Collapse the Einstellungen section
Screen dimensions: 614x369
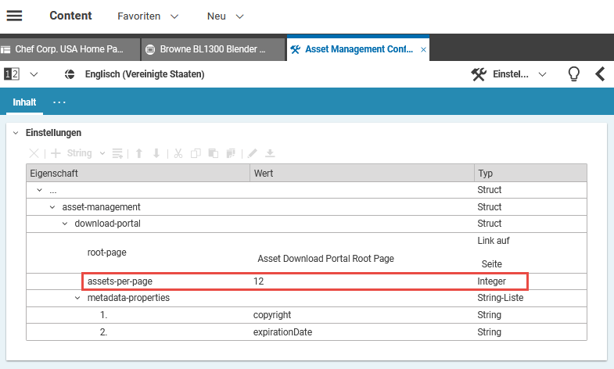tap(16, 133)
